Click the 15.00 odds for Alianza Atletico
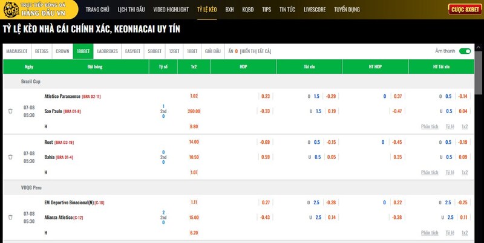484x243 pixels. click(194, 218)
